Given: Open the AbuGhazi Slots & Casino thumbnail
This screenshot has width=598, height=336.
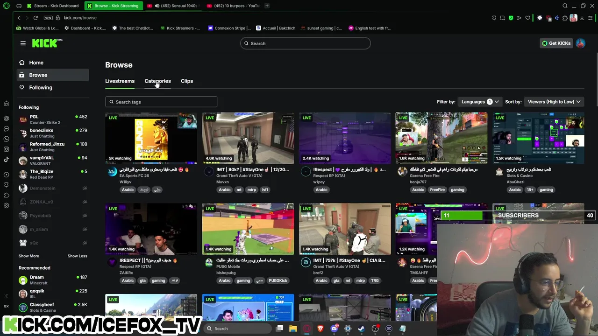Looking at the screenshot, I should [x=538, y=138].
